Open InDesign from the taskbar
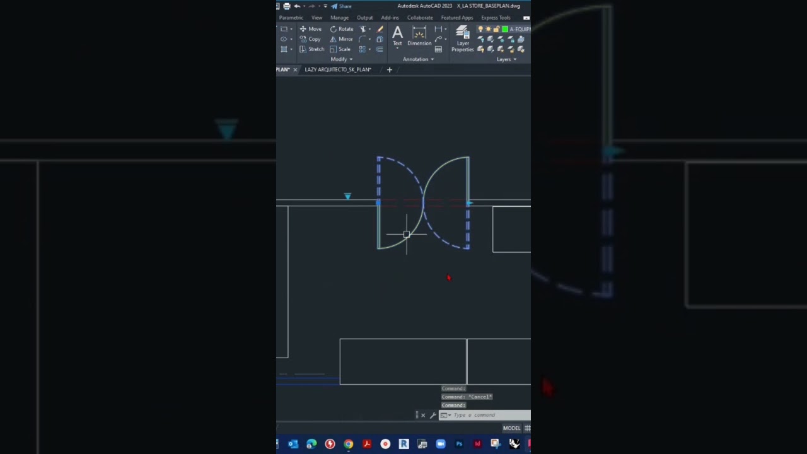Image resolution: width=807 pixels, height=454 pixels. [477, 444]
